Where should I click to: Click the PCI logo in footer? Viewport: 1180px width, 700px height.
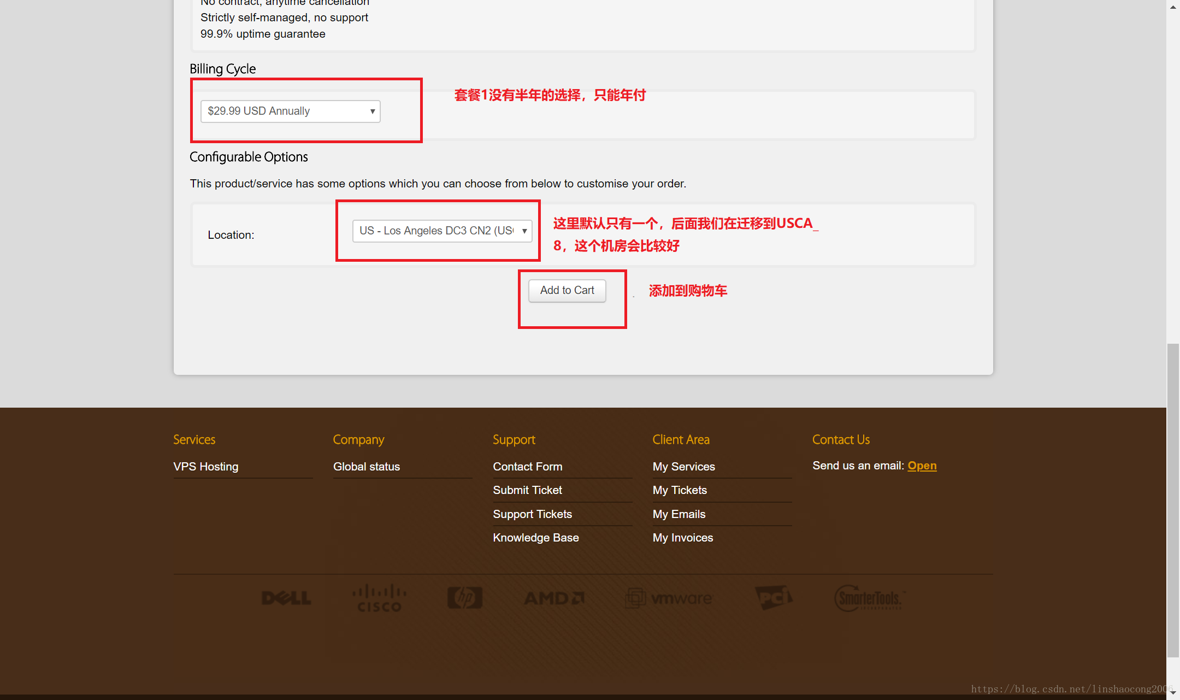click(x=774, y=597)
